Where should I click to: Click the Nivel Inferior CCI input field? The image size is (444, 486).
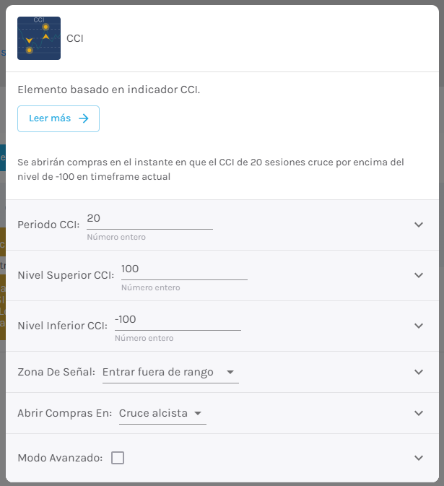pyautogui.click(x=178, y=321)
